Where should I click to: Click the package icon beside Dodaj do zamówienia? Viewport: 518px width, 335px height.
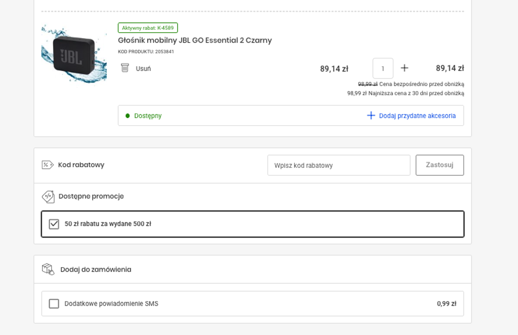48,269
